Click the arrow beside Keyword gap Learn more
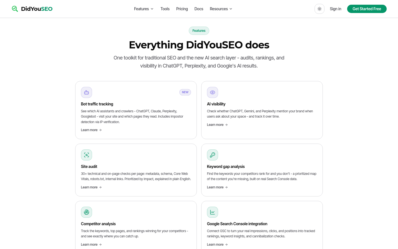 [226, 187]
